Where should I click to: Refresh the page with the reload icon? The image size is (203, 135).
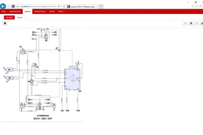coord(64,6)
